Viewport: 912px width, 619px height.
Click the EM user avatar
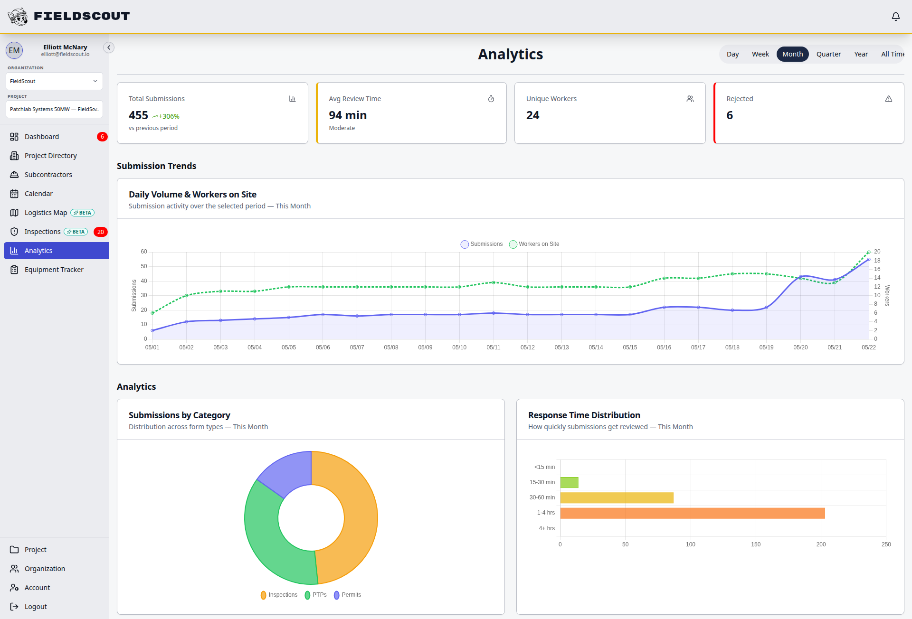click(x=14, y=50)
